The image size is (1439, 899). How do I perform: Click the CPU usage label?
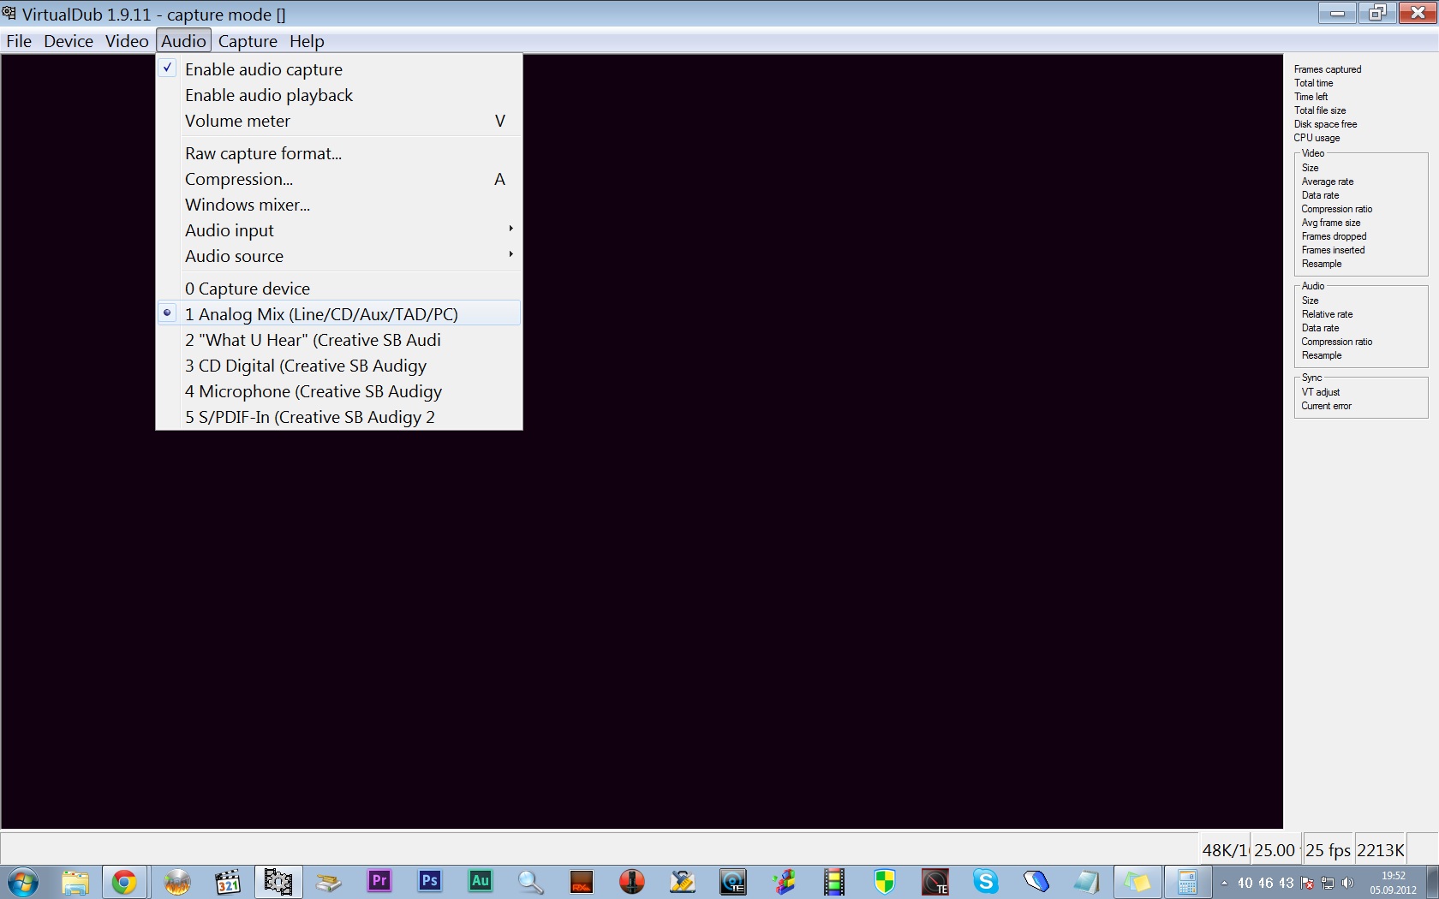(1317, 138)
